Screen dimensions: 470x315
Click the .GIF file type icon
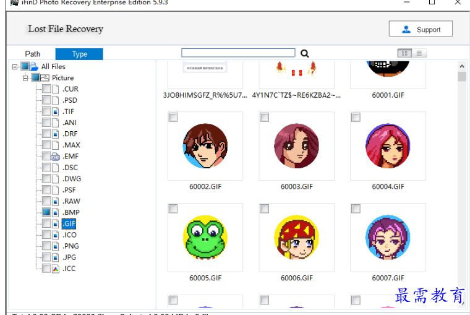click(x=56, y=223)
